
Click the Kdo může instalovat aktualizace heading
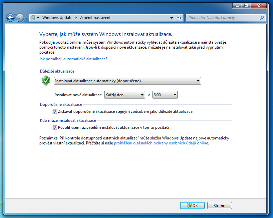[x=68, y=120]
